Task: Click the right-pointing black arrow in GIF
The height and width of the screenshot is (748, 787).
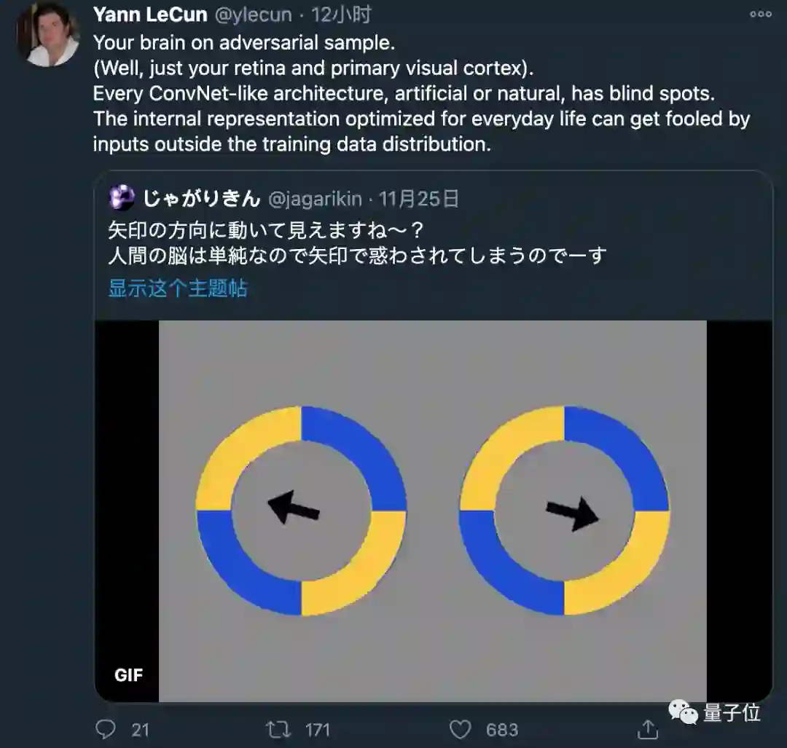Action: click(x=572, y=513)
